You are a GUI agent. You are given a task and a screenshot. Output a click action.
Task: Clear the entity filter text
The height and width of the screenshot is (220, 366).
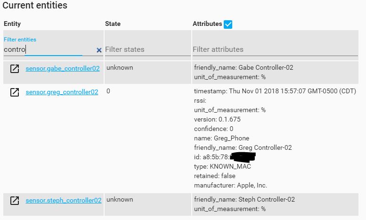pyautogui.click(x=99, y=50)
